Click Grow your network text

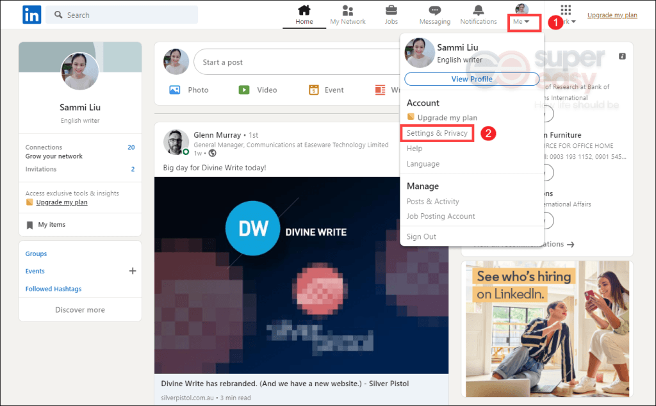[54, 156]
